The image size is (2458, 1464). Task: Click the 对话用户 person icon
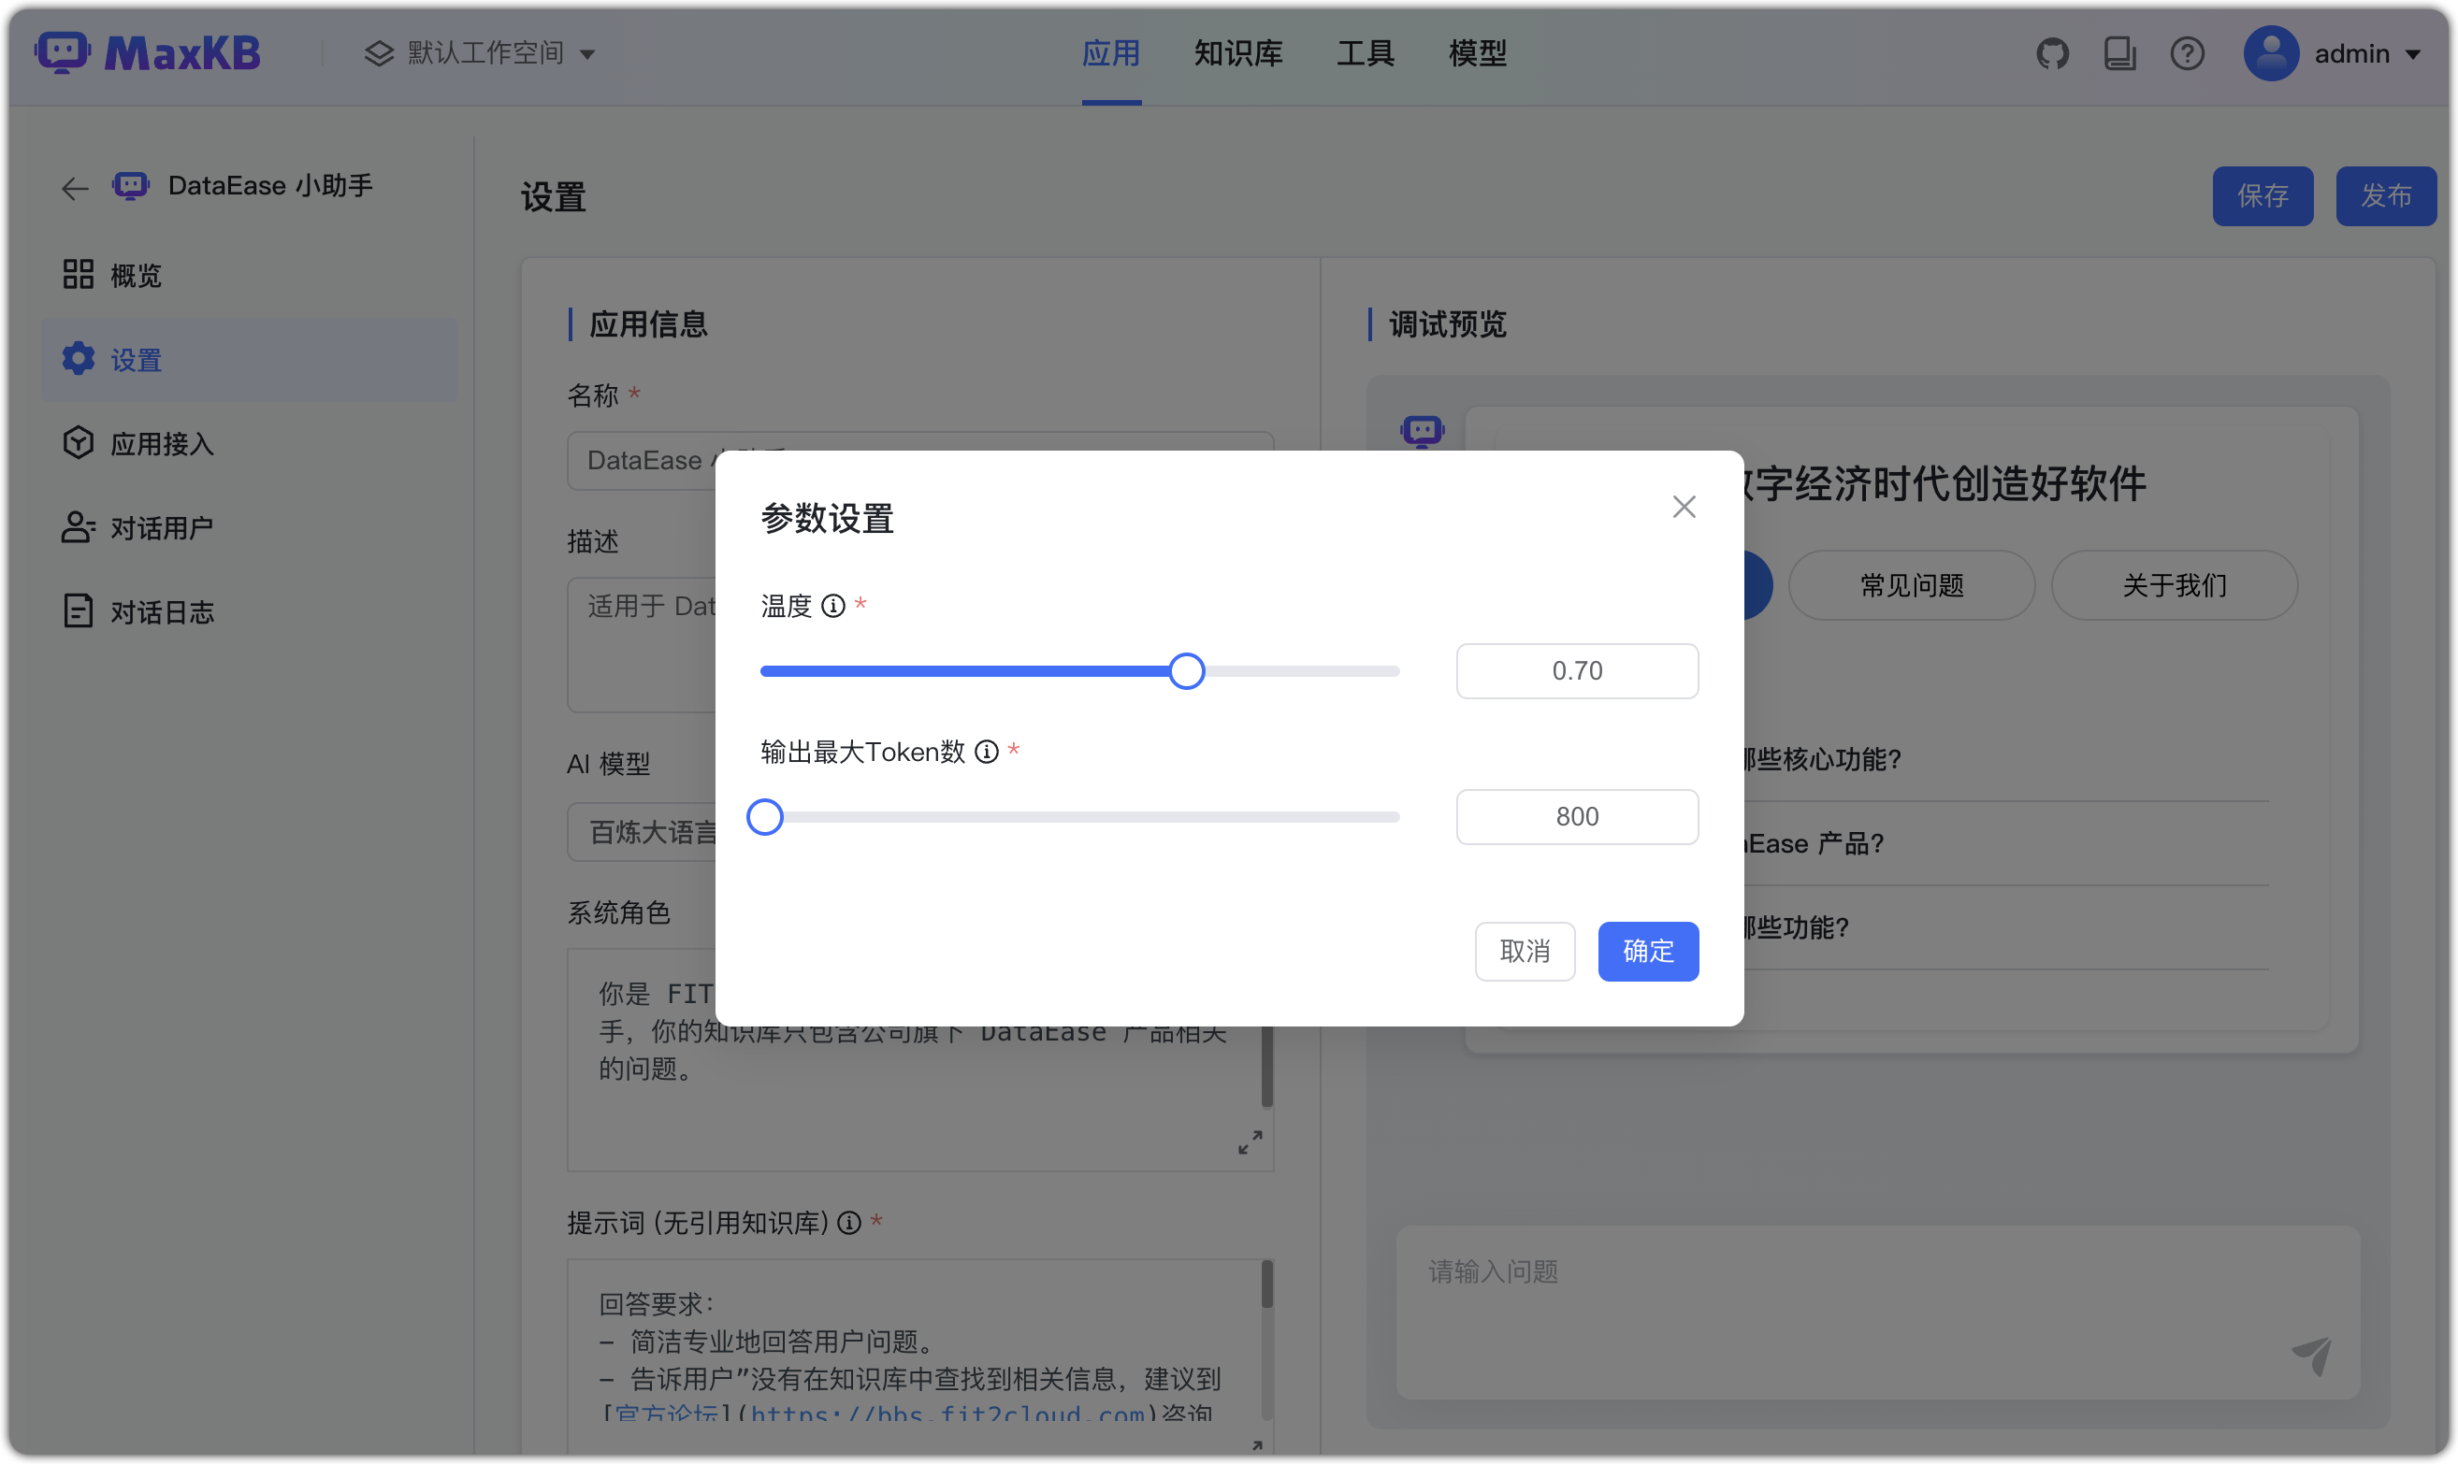pos(78,527)
